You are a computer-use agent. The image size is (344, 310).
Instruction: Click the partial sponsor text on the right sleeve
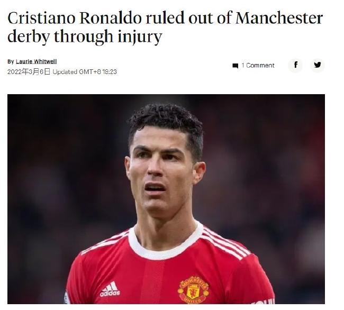point(263,302)
